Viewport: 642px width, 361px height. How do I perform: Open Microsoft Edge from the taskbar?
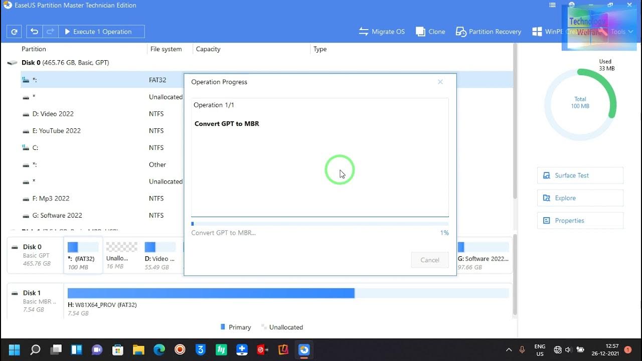tap(159, 349)
